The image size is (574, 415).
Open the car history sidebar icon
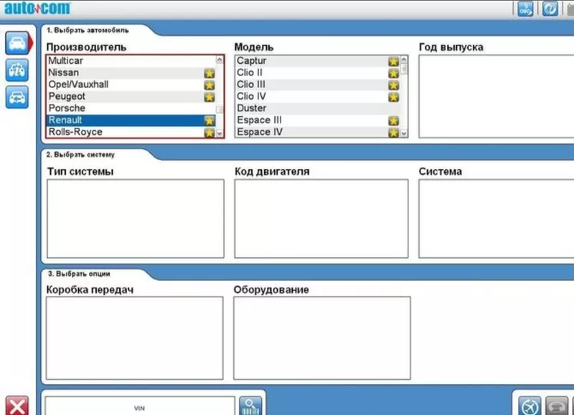pos(17,96)
